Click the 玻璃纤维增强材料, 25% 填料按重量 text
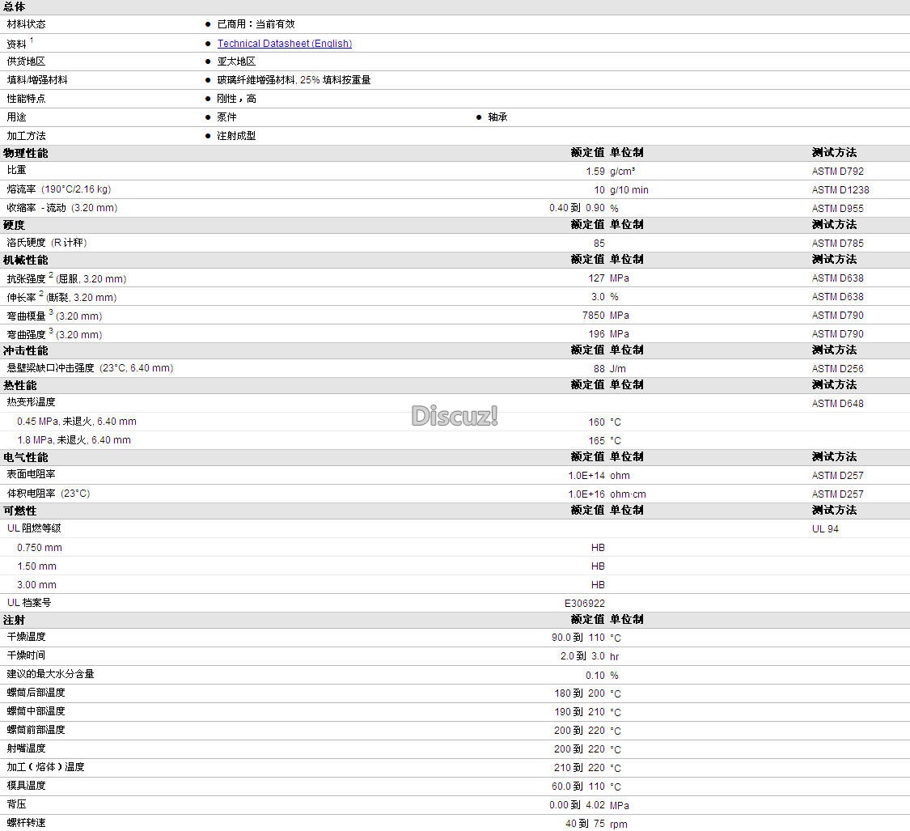Image resolution: width=910 pixels, height=831 pixels. 294,80
